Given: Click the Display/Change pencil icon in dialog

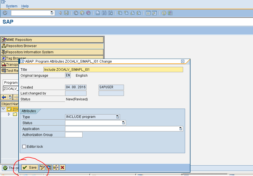Looking at the screenshot, I should [x=42, y=168].
